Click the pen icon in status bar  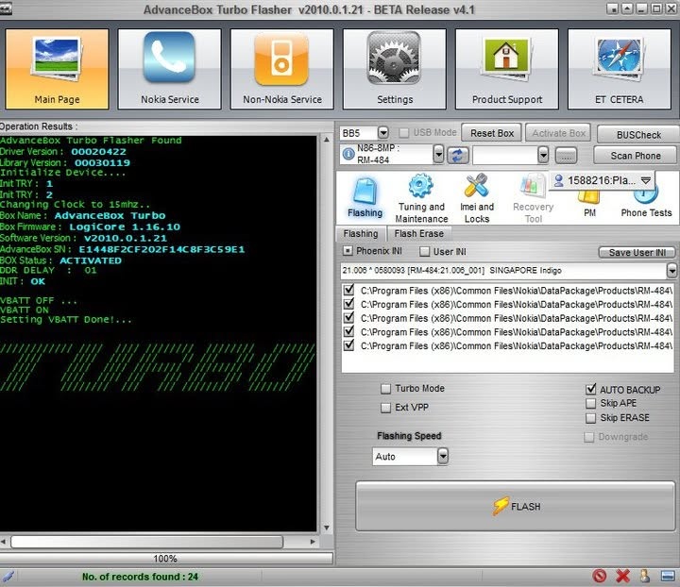tap(8, 577)
